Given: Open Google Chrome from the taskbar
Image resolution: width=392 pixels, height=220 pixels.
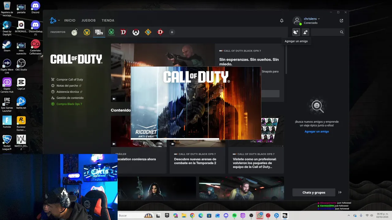Looking at the screenshot, I should (x=192, y=215).
